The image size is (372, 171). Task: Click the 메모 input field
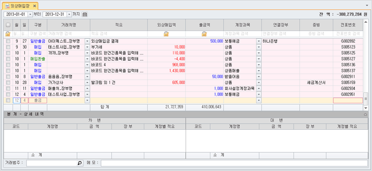pos(234,163)
